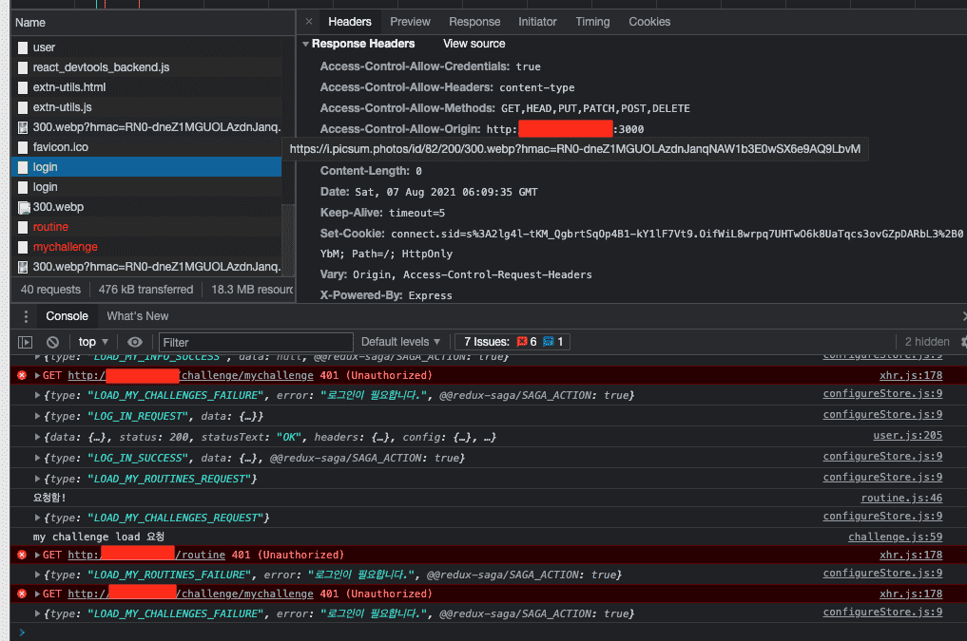The image size is (967, 641).
Task: Open the Default levels dropdown
Action: (400, 342)
